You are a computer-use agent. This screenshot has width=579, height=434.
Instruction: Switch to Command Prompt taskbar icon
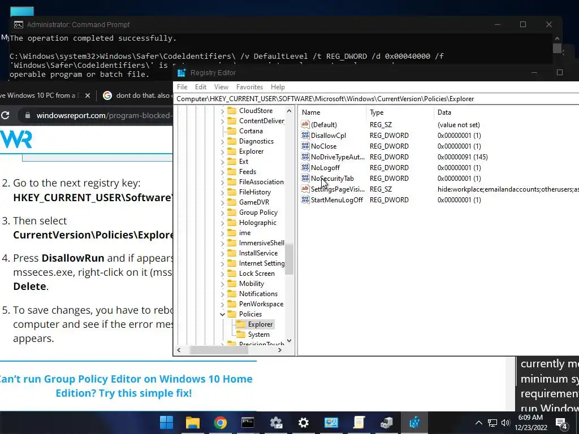point(248,423)
